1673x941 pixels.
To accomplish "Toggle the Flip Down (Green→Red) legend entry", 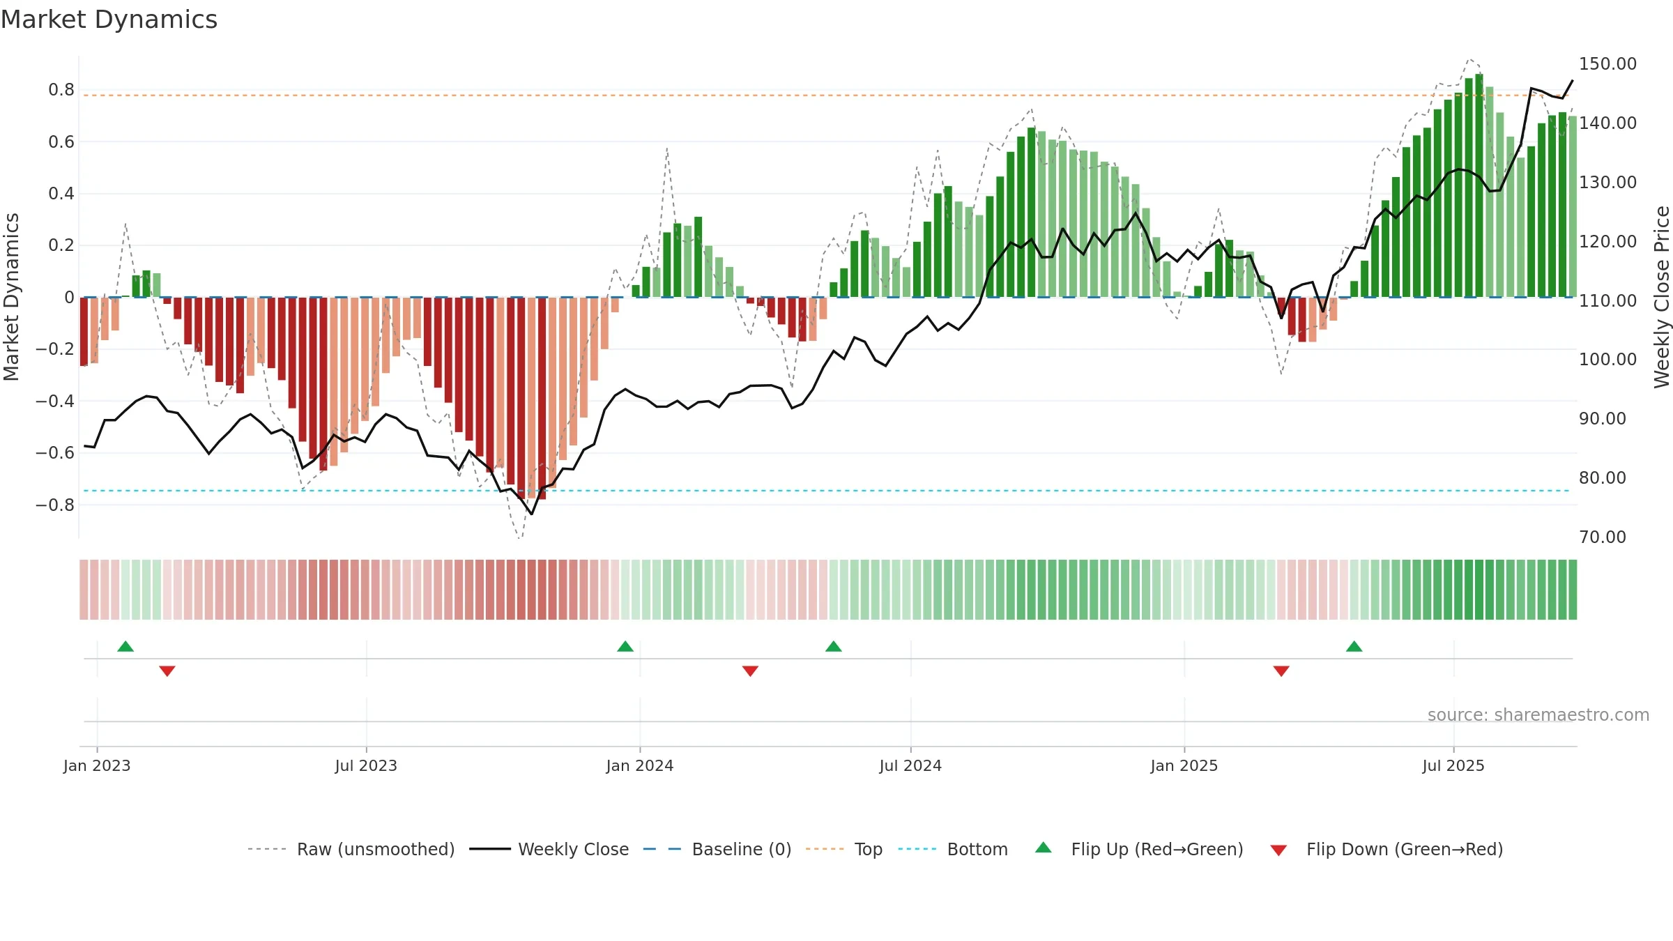I will (x=1386, y=849).
